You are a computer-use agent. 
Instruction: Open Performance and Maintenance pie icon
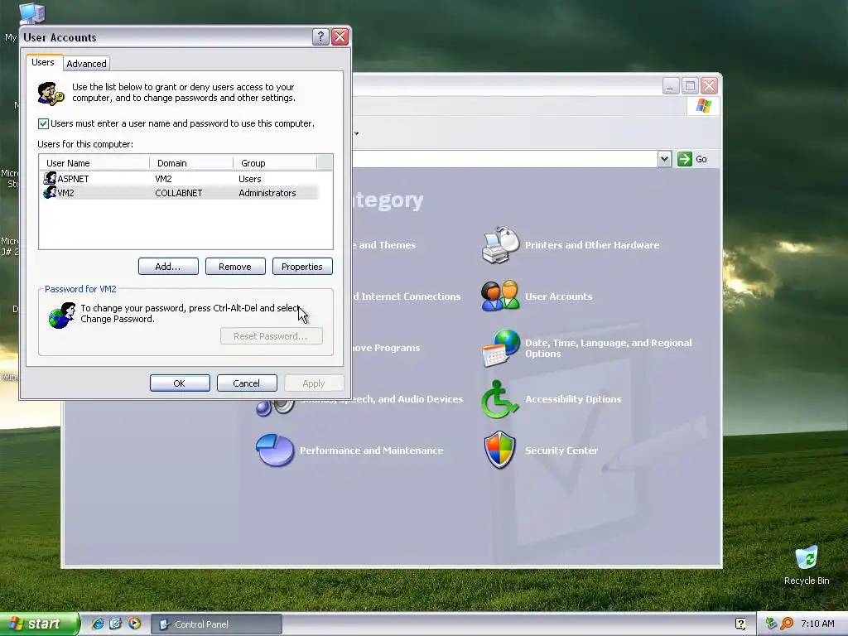pos(275,450)
